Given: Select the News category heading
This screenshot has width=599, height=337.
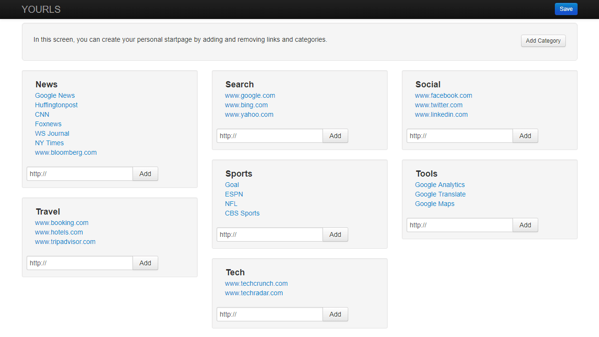Looking at the screenshot, I should click(x=47, y=84).
